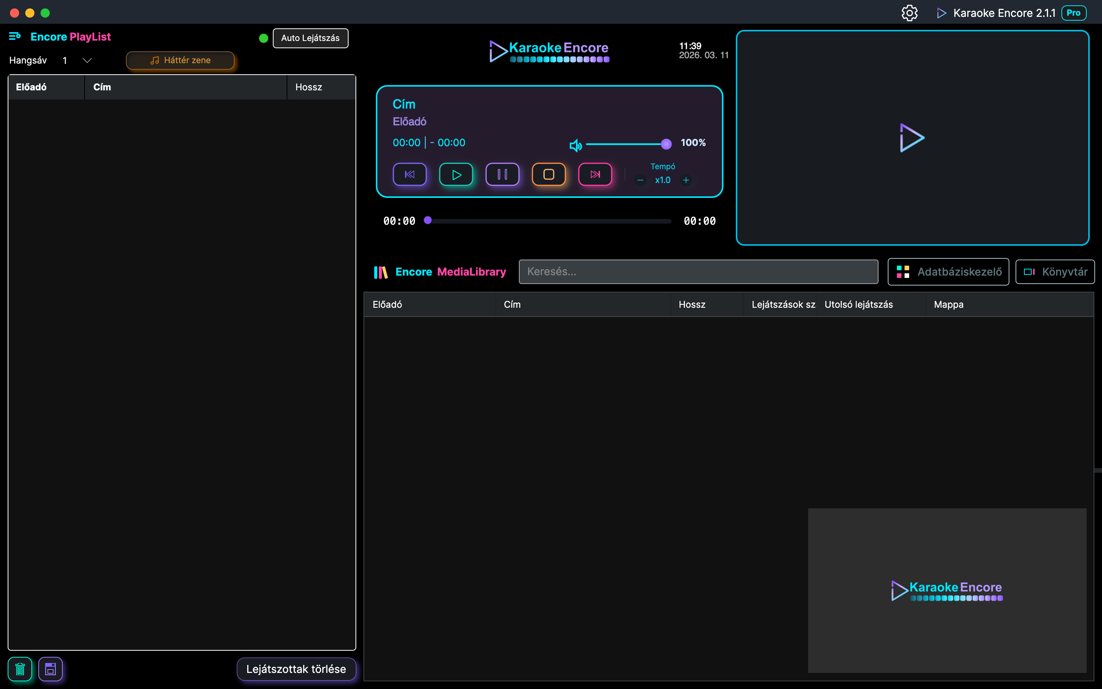The height and width of the screenshot is (689, 1102).
Task: Click the Keresés search field
Action: pyautogui.click(x=698, y=272)
